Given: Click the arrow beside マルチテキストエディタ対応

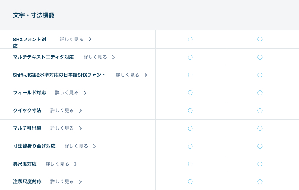Looking at the screenshot, I should (x=114, y=57).
